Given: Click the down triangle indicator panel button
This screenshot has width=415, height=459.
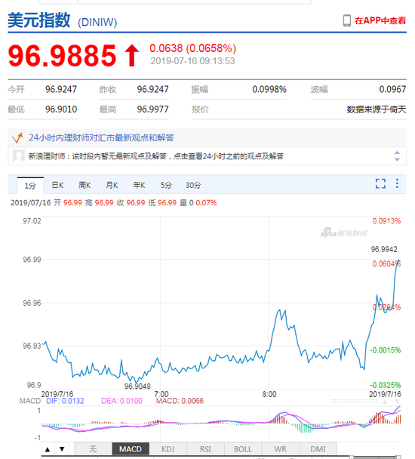Looking at the screenshot, I should point(62,449).
